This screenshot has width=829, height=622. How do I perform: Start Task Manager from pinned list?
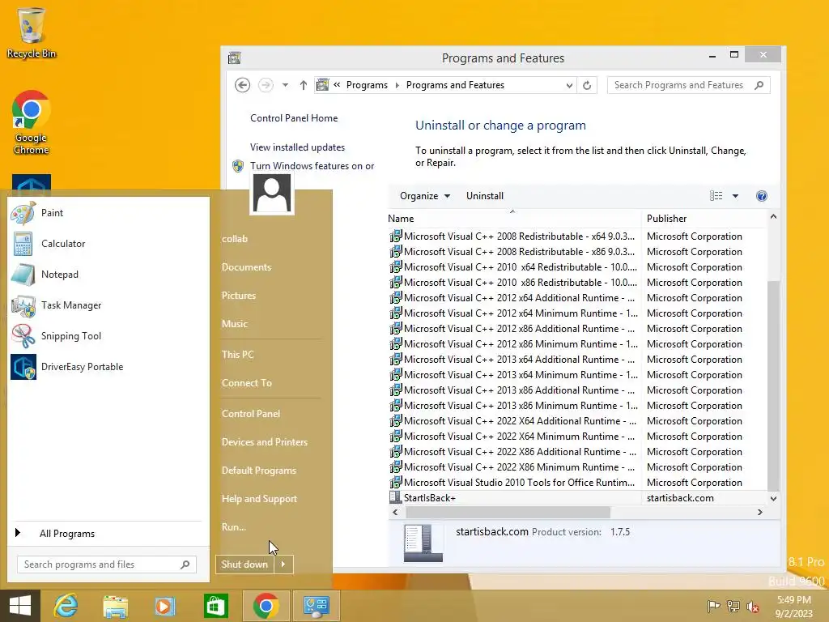(x=108, y=305)
